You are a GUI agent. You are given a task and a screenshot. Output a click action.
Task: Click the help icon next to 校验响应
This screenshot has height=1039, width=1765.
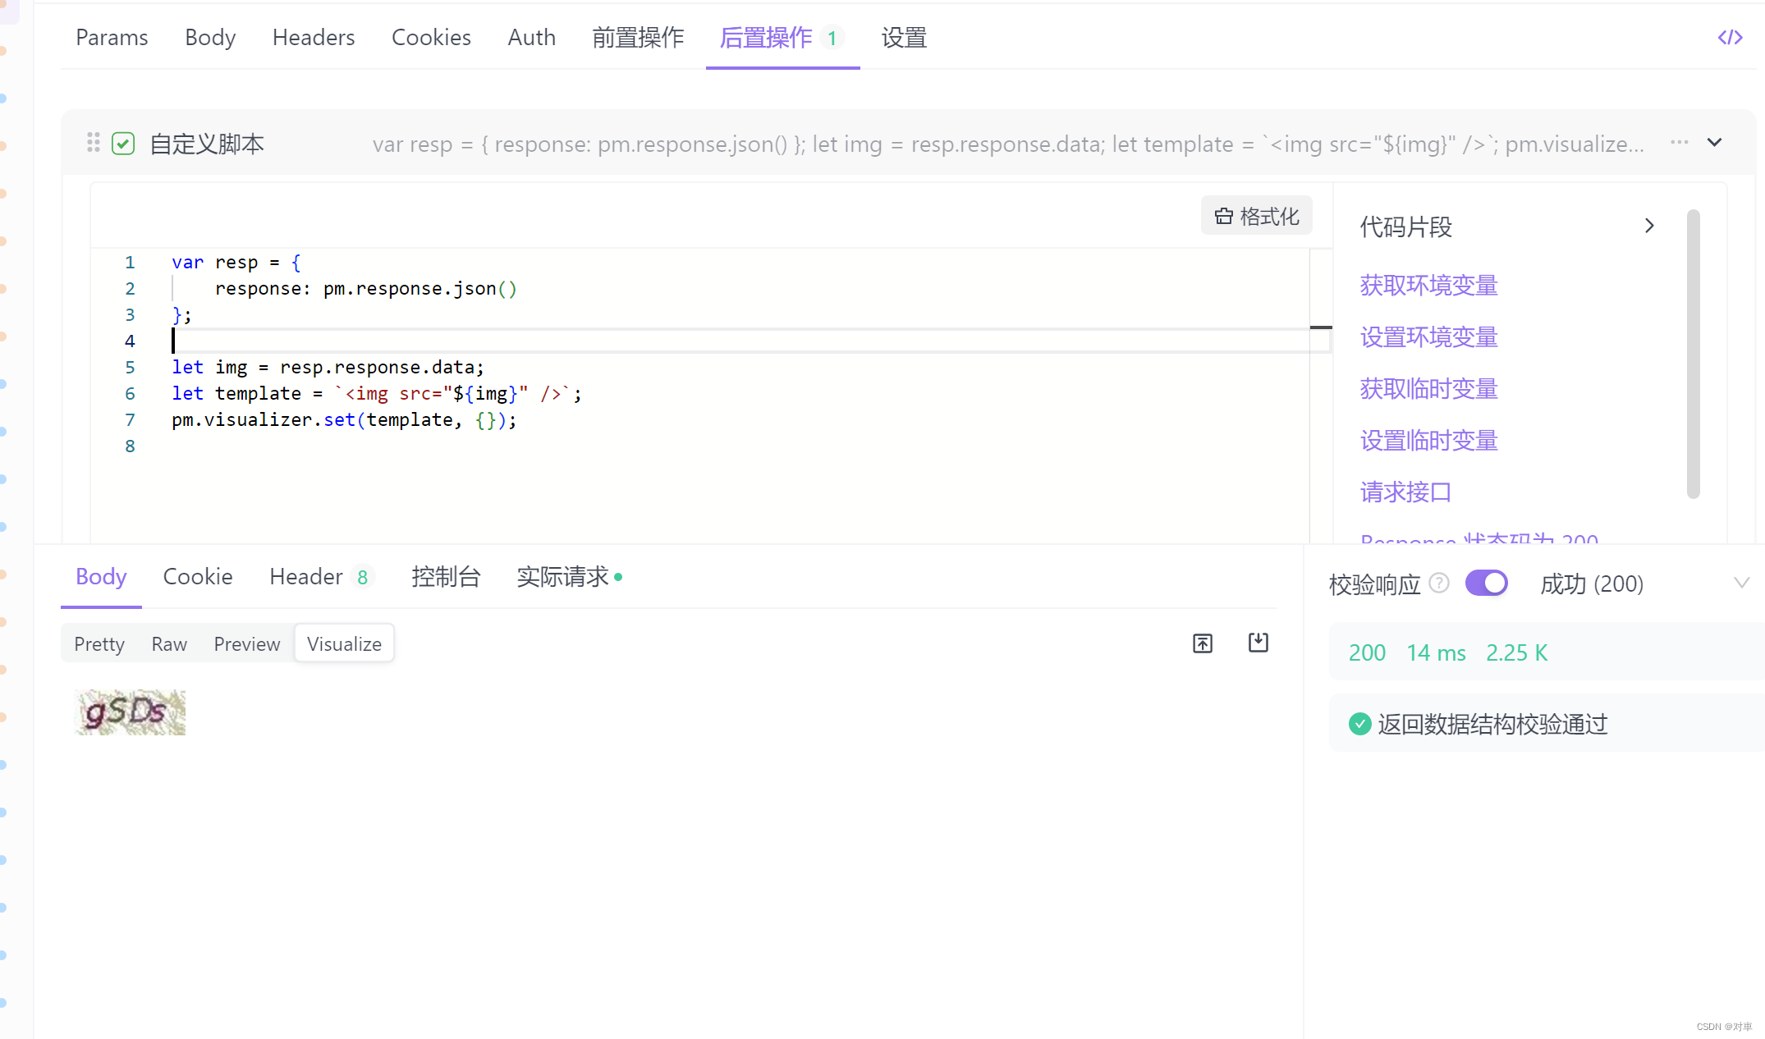[1438, 583]
